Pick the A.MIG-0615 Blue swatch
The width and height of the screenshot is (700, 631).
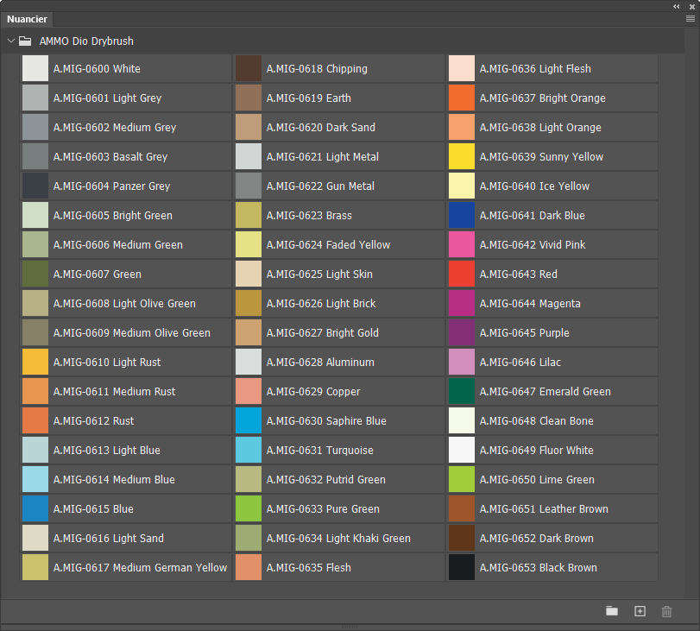[35, 508]
